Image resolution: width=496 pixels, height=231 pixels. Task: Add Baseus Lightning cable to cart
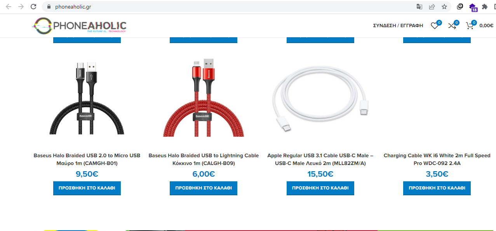tap(204, 188)
